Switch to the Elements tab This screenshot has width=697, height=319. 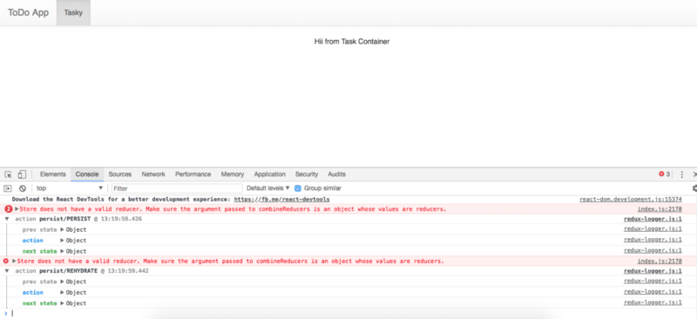pos(53,174)
